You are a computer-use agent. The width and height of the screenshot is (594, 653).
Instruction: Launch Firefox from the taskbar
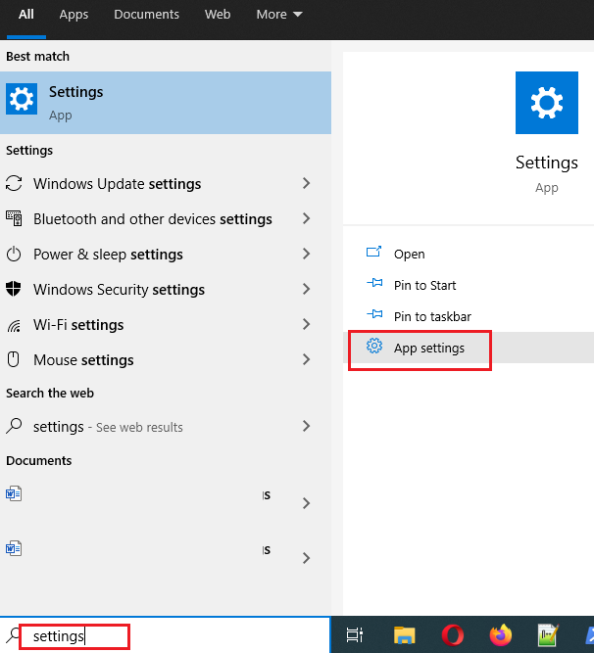click(x=501, y=634)
